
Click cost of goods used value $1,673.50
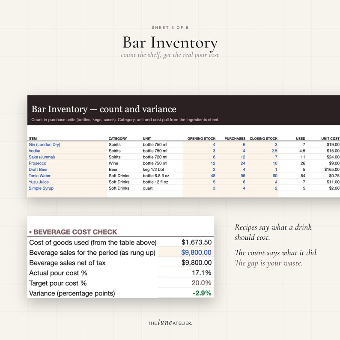(197, 242)
